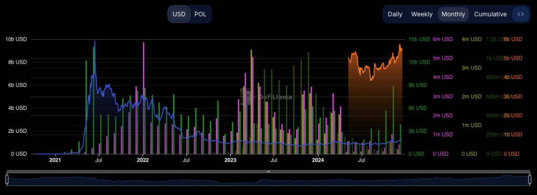The width and height of the screenshot is (537, 195).
Task: Click the top grip of the range selector
Action: click(268, 171)
